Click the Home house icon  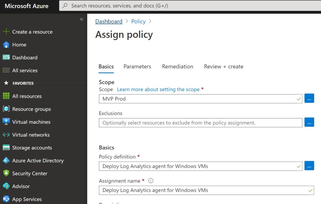[x=6, y=44]
